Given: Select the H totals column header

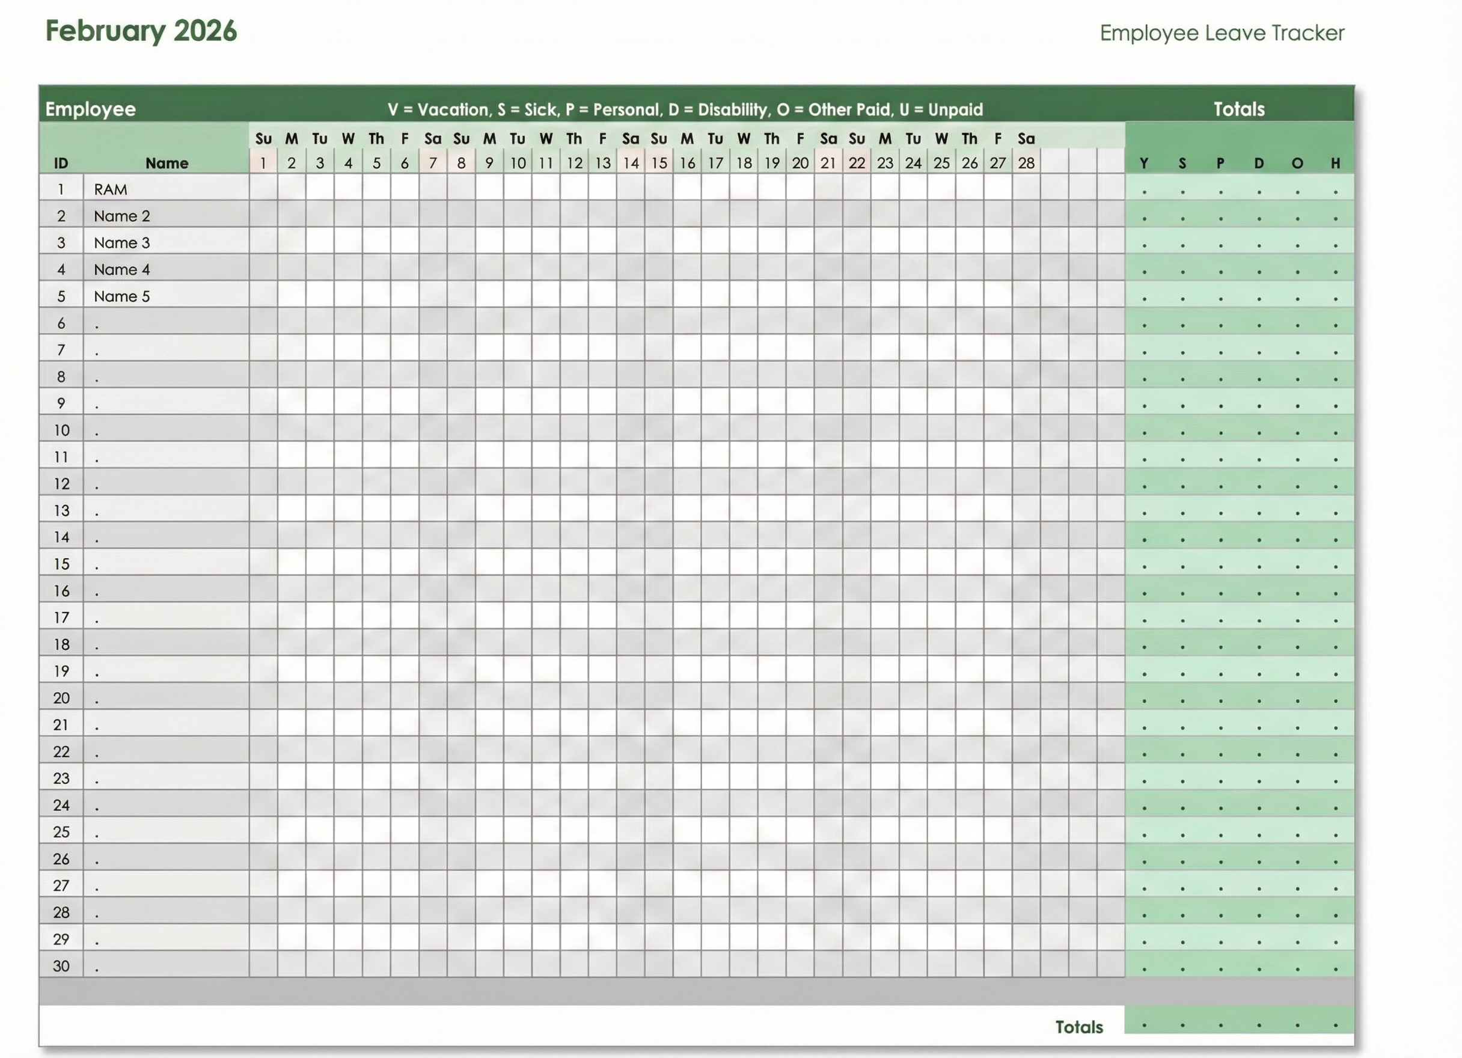Looking at the screenshot, I should point(1335,163).
